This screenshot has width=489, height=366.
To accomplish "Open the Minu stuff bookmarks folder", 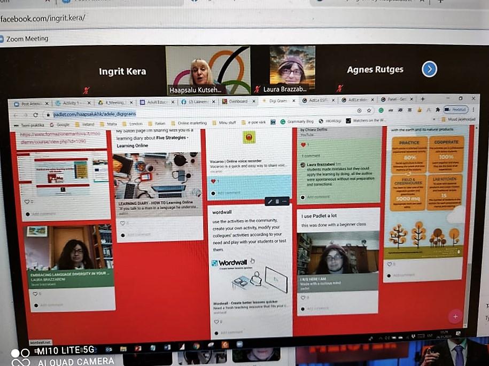I will (224, 123).
